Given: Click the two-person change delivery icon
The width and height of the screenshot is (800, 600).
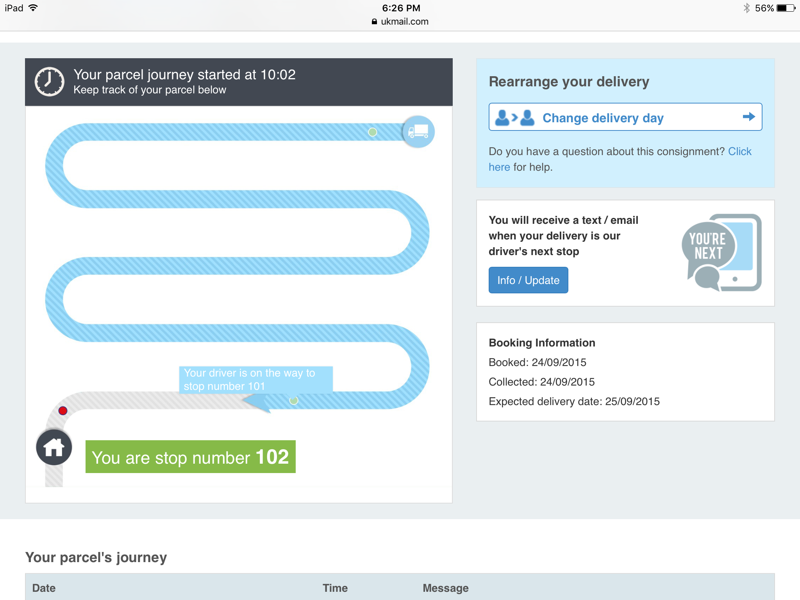Looking at the screenshot, I should [x=514, y=117].
